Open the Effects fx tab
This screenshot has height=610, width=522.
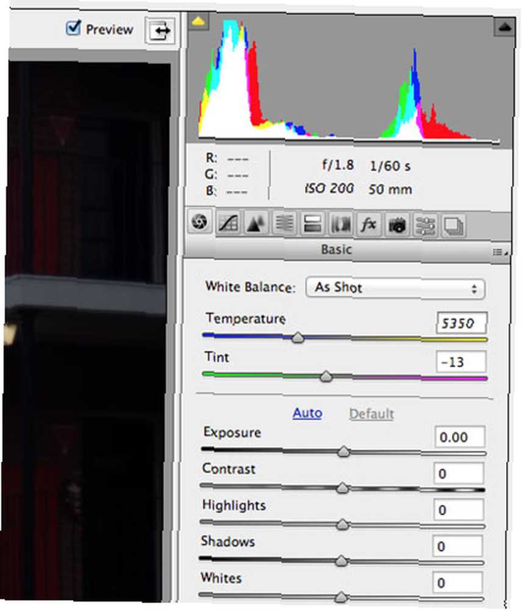(368, 225)
